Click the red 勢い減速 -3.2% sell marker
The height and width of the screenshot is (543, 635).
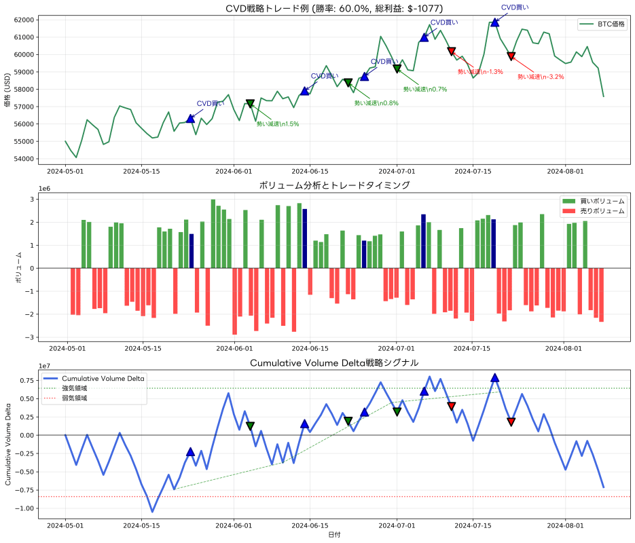(x=510, y=55)
